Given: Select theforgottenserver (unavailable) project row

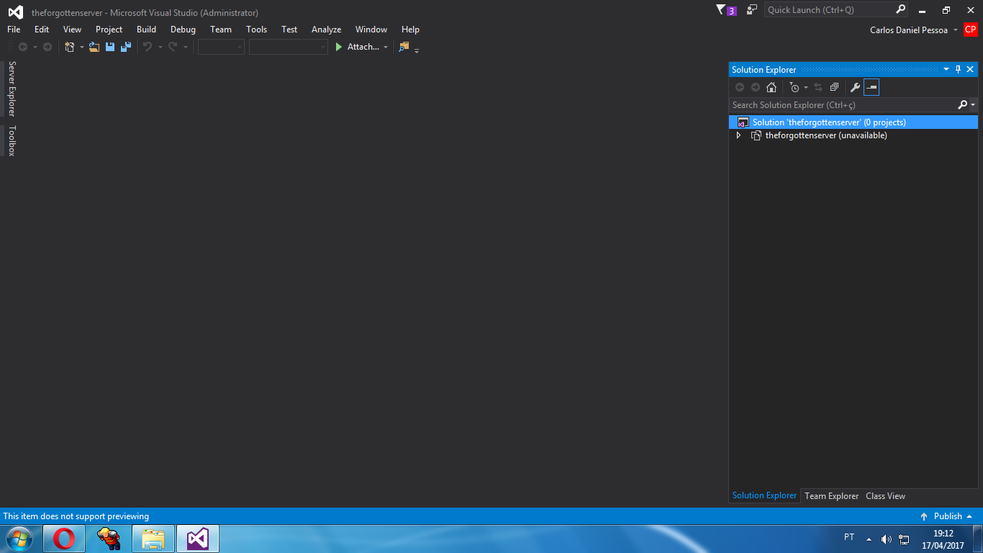Looking at the screenshot, I should tap(853, 135).
